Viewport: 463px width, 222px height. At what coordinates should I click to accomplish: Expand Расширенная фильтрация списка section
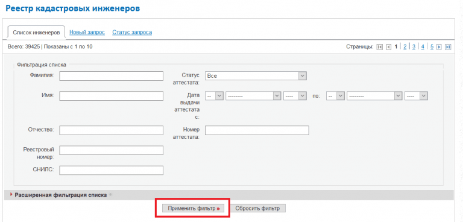point(60,195)
